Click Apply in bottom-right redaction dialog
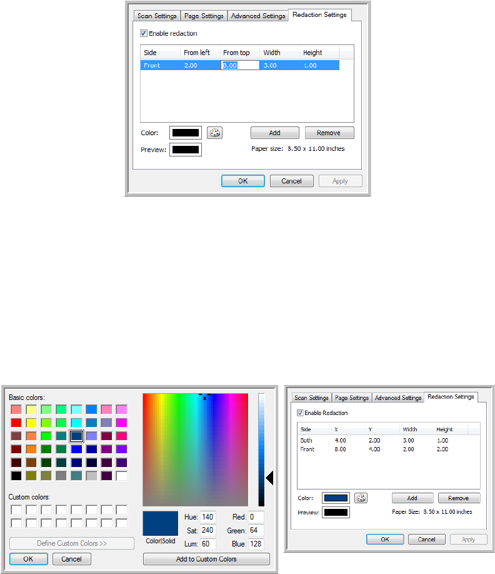The image size is (495, 574). [468, 539]
